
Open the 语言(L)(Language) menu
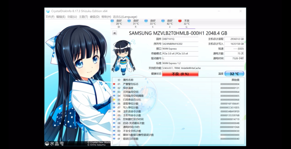click(x=125, y=17)
